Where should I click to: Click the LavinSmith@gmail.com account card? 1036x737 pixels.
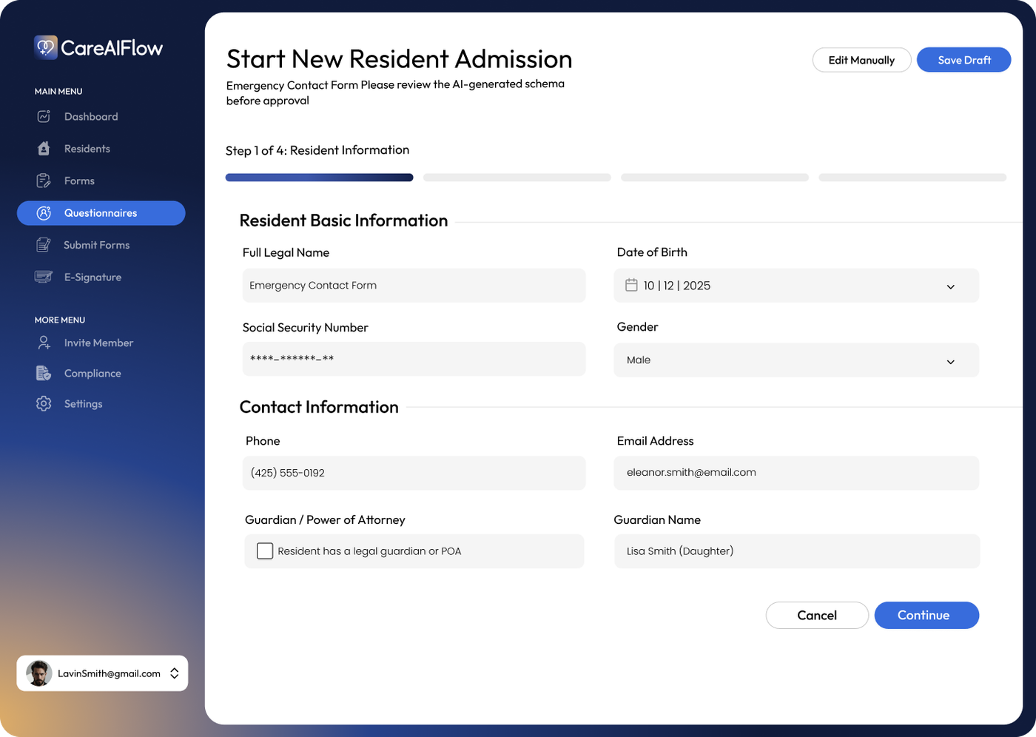102,673
